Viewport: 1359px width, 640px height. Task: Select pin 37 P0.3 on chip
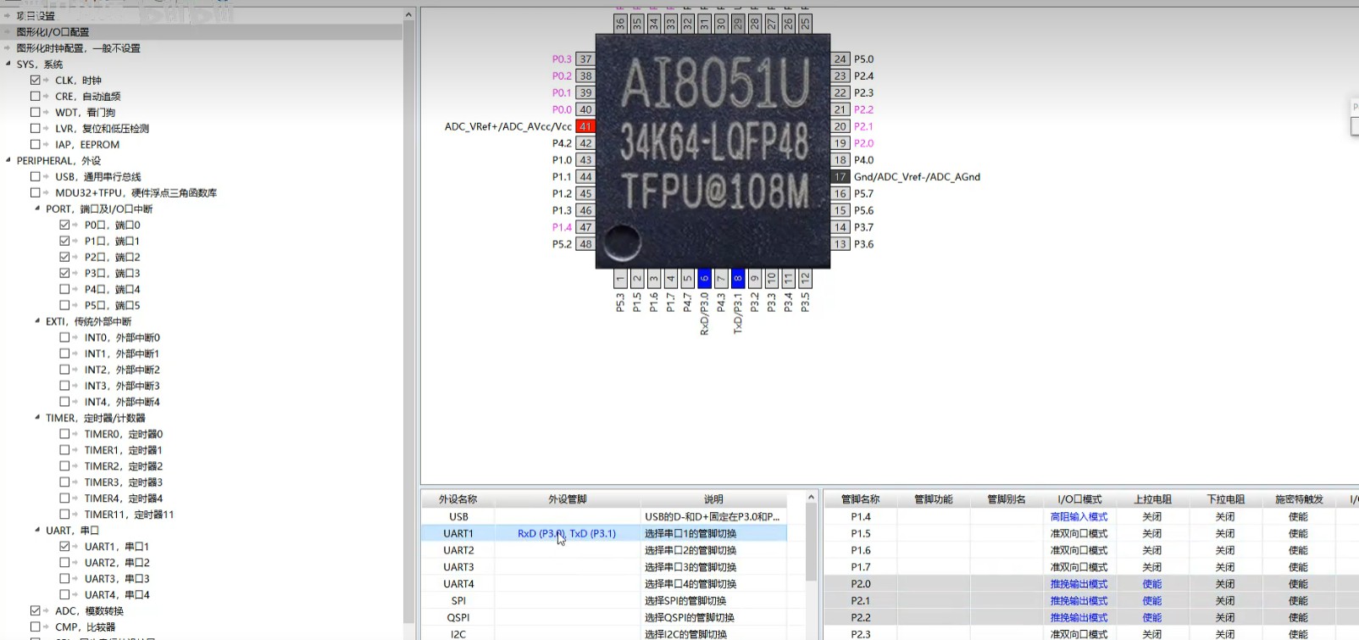pos(585,59)
